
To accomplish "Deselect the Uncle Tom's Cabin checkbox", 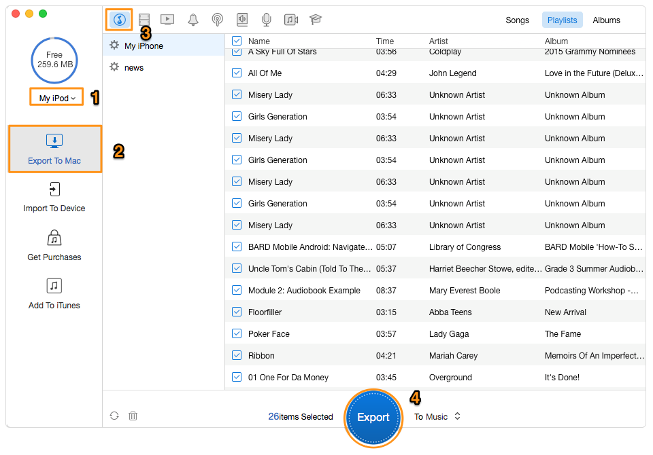I will tap(237, 268).
